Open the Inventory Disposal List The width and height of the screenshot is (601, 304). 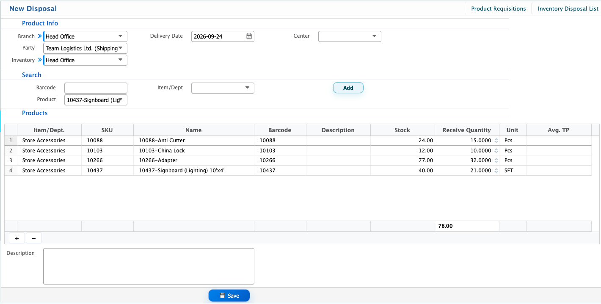pyautogui.click(x=568, y=8)
